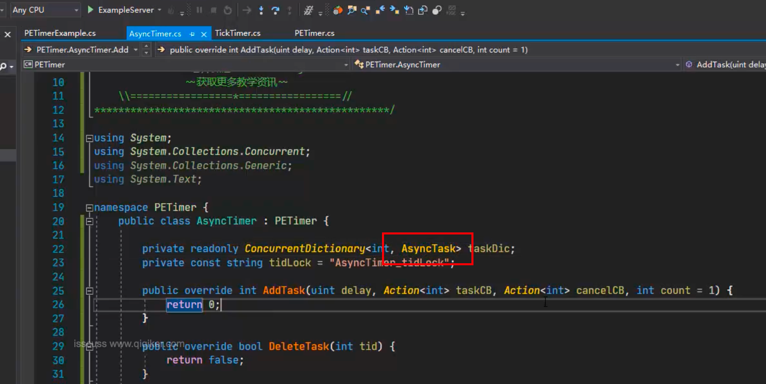Collapse the namespace PETimer block on line 19
The image size is (766, 384).
pyautogui.click(x=89, y=207)
